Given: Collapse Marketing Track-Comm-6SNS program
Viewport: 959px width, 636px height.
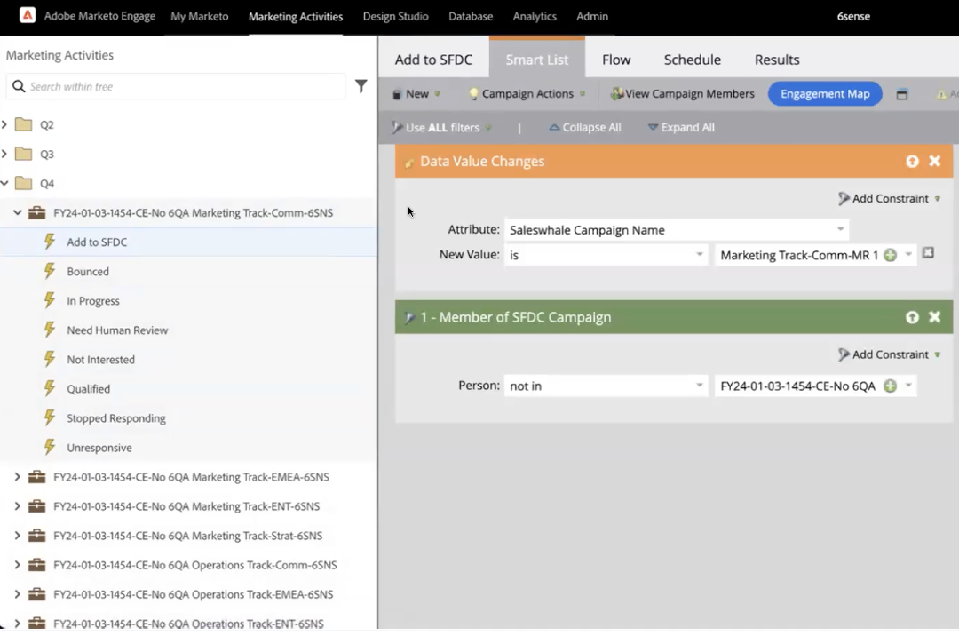Looking at the screenshot, I should coord(17,212).
